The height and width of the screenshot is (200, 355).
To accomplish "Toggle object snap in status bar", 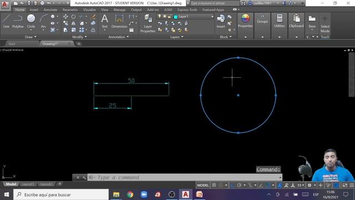I will point(267,185).
